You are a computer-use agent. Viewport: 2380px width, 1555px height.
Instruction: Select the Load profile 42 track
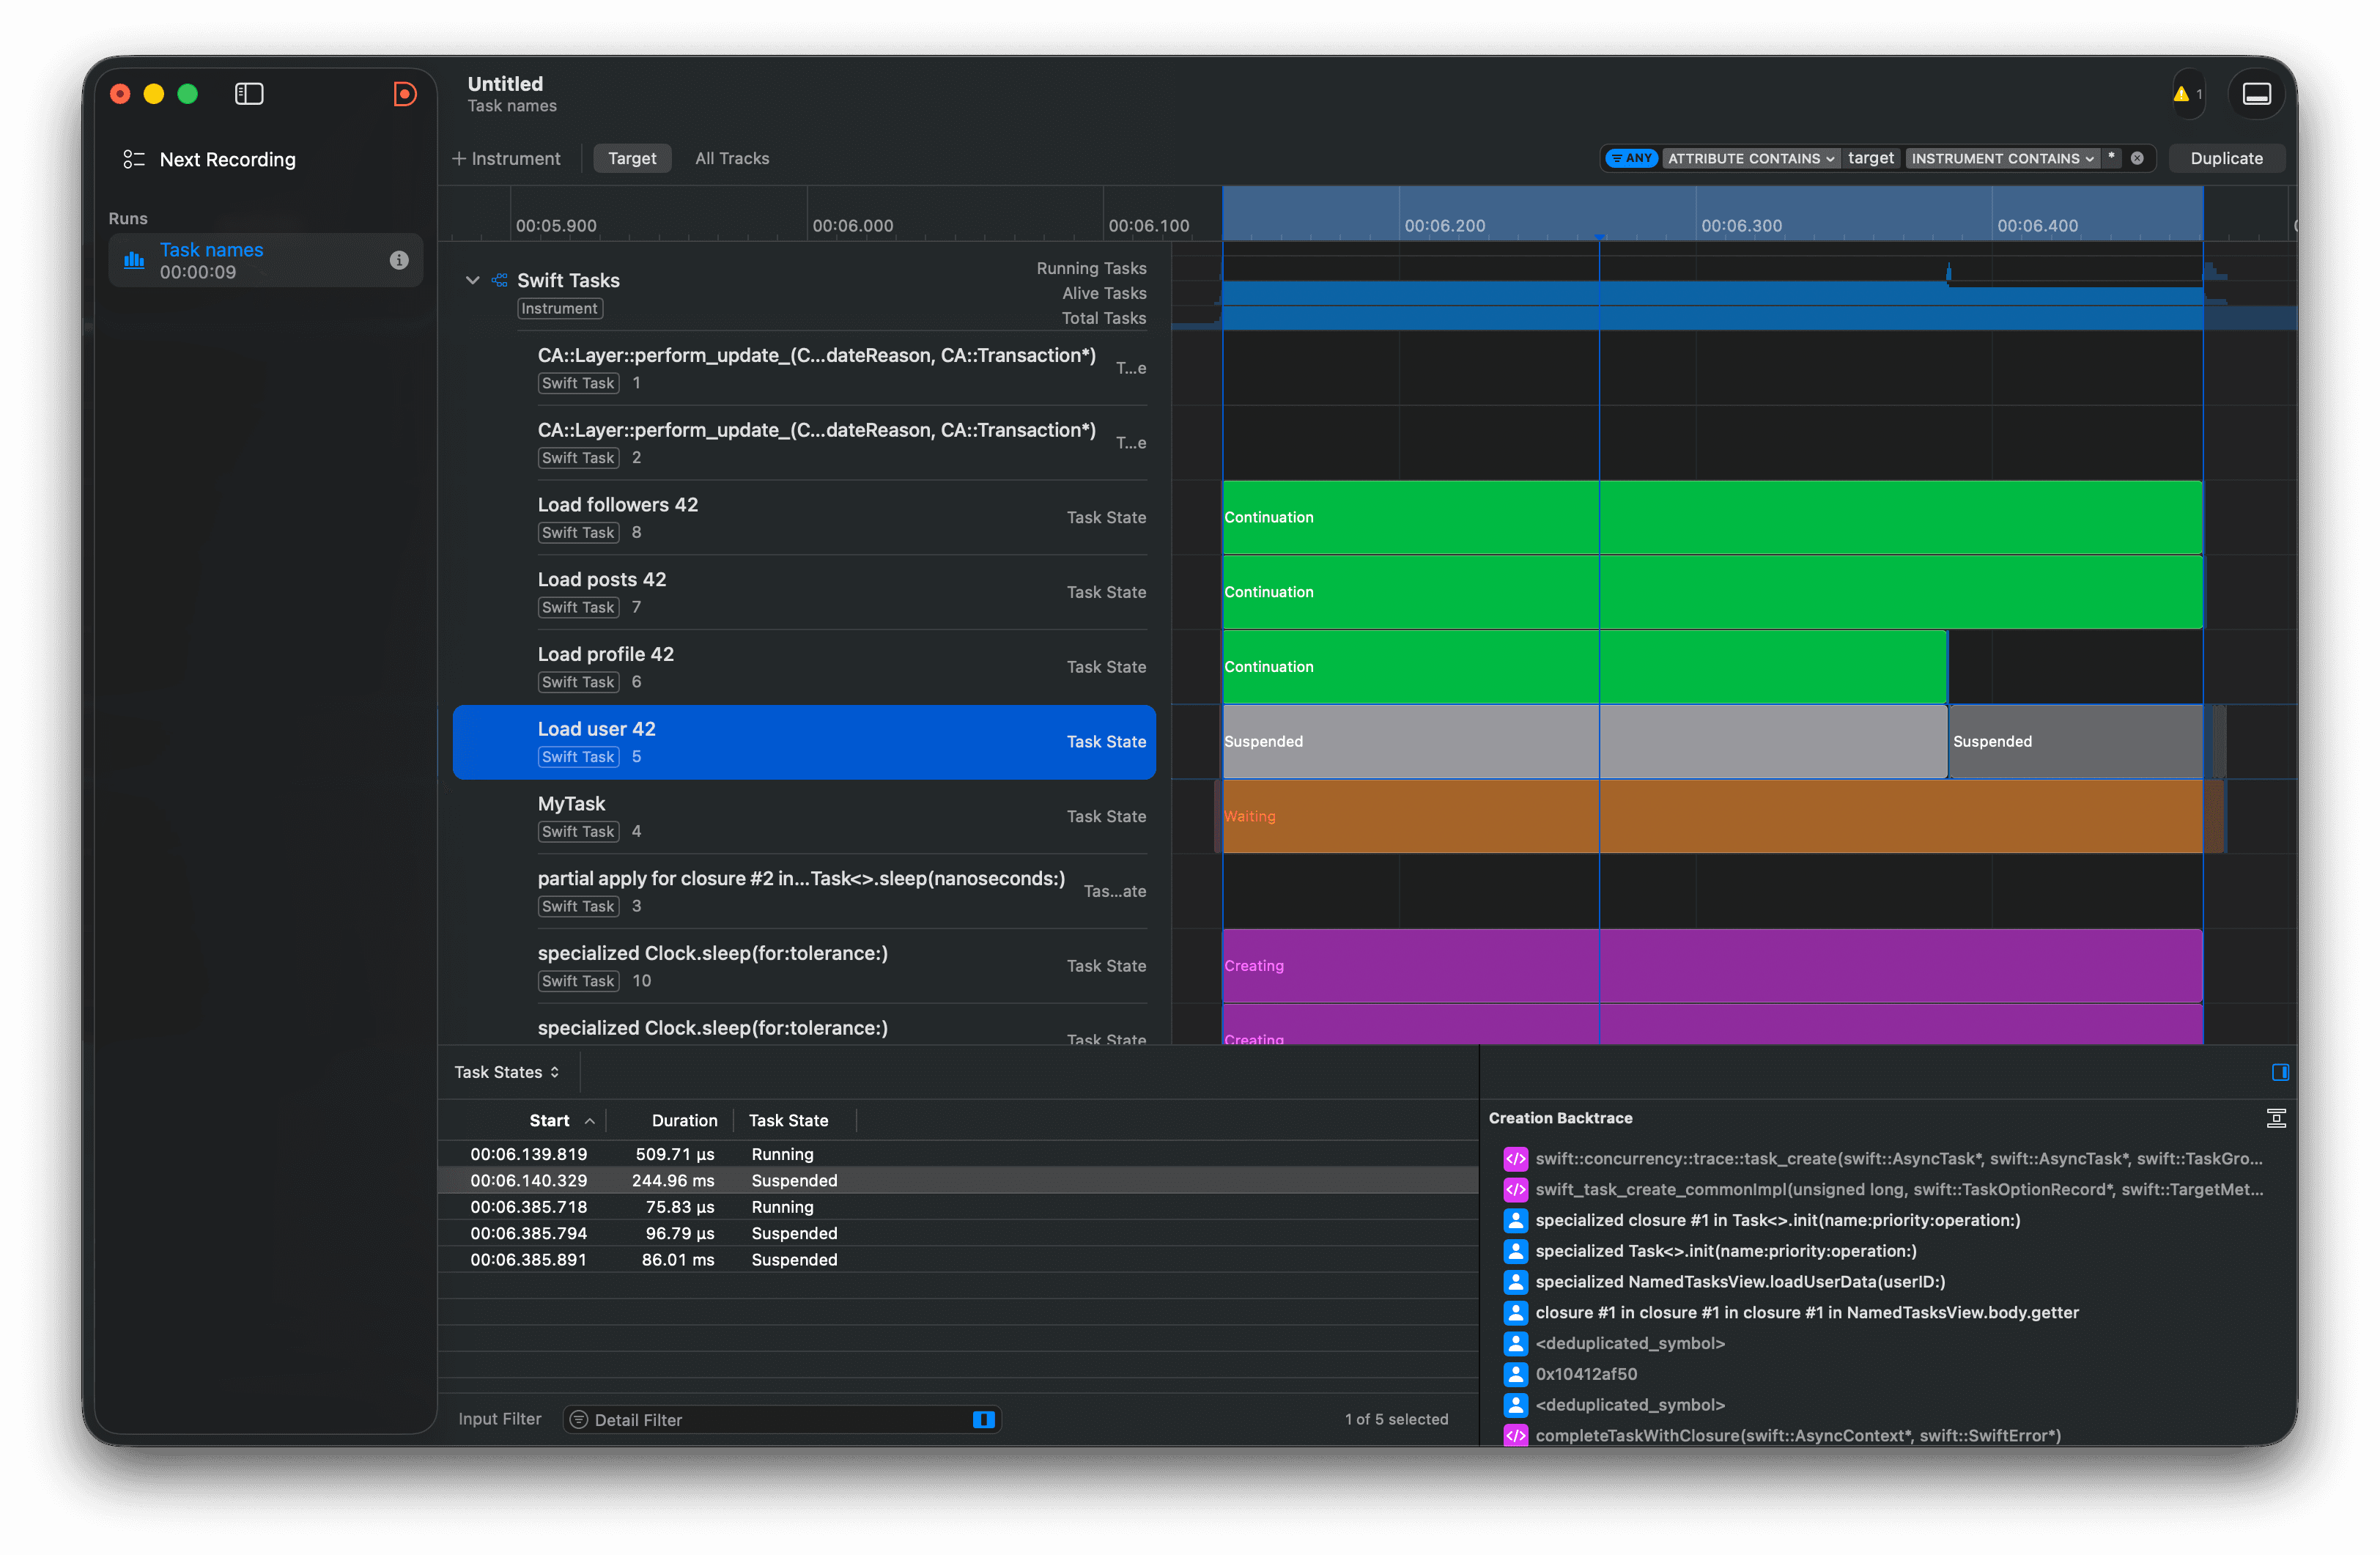coord(804,668)
